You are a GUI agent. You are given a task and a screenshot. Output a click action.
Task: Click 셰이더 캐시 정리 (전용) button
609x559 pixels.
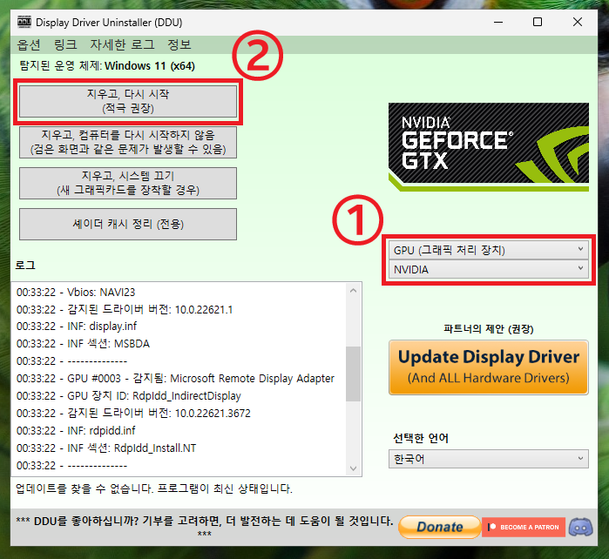point(128,224)
